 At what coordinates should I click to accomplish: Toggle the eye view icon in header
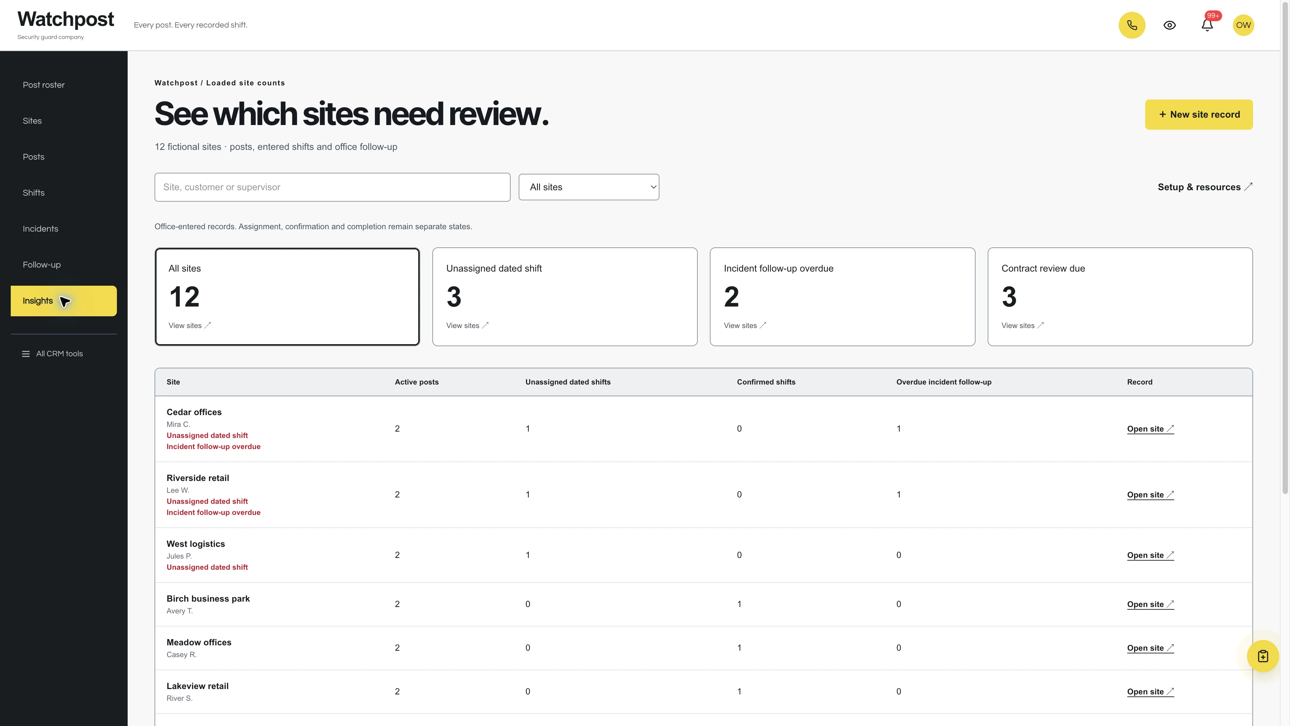point(1169,25)
